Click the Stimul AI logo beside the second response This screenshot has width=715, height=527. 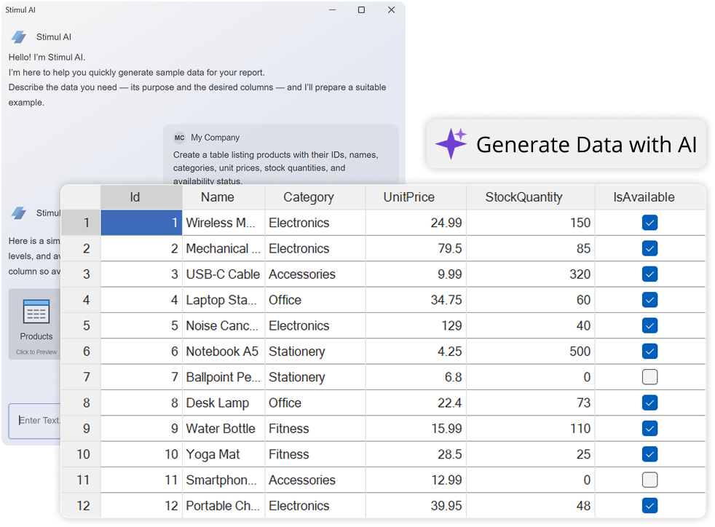tap(17, 213)
